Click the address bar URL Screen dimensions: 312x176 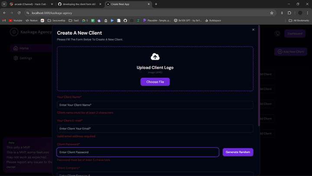[52, 13]
